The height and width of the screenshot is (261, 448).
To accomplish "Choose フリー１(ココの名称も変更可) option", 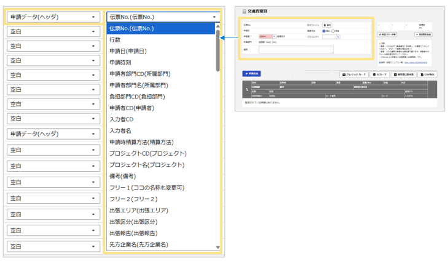I will point(161,188).
